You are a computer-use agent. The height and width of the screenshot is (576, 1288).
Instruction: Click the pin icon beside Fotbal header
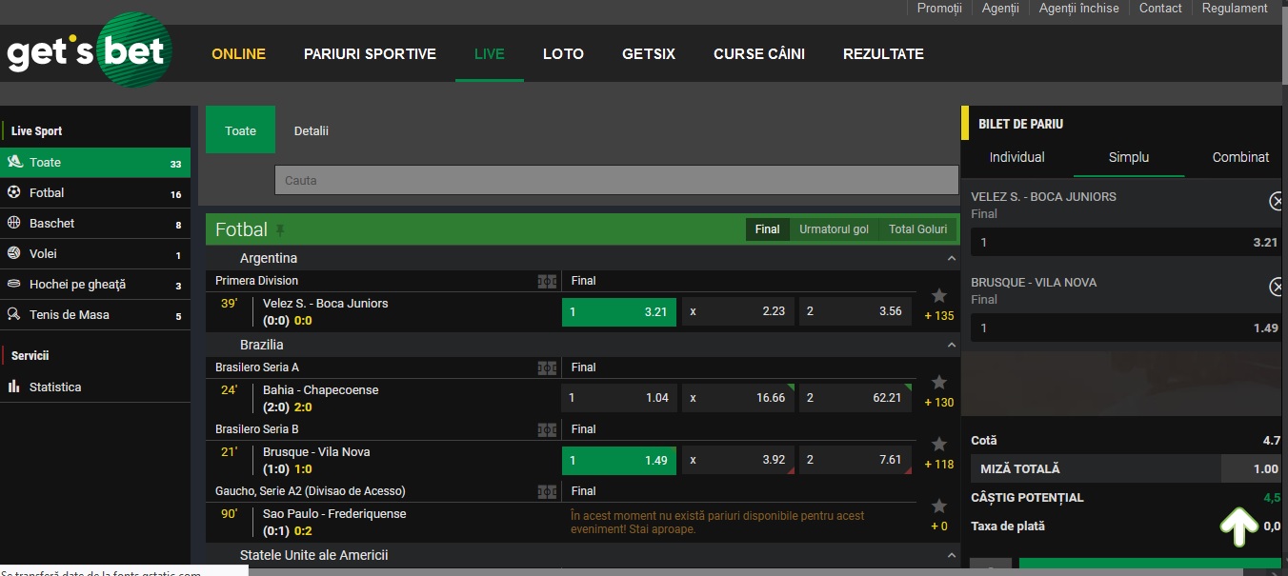pyautogui.click(x=280, y=230)
